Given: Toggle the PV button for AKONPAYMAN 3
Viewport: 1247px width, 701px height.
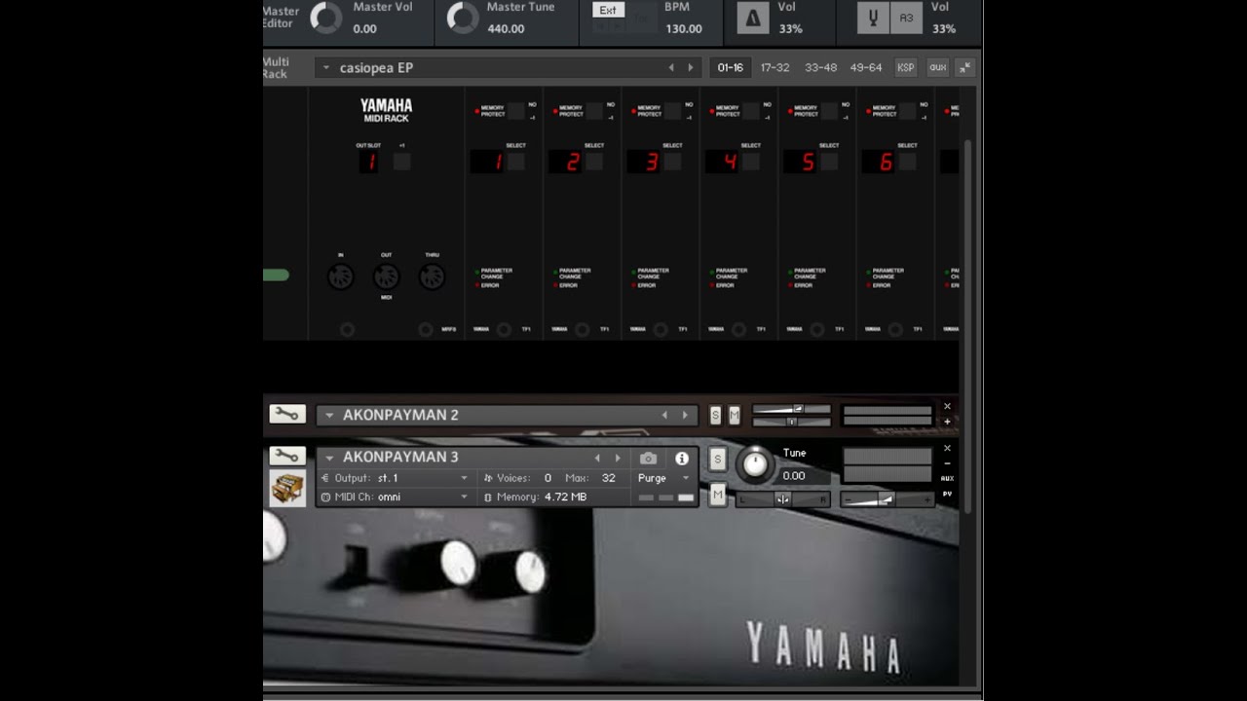Looking at the screenshot, I should pos(947,494).
